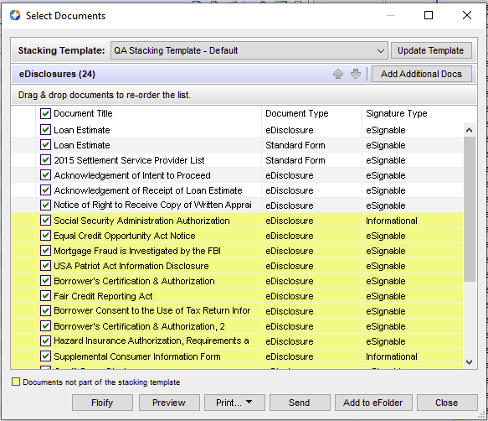Uncheck the Standard Form Loan Estimate checkbox

pyautogui.click(x=45, y=145)
